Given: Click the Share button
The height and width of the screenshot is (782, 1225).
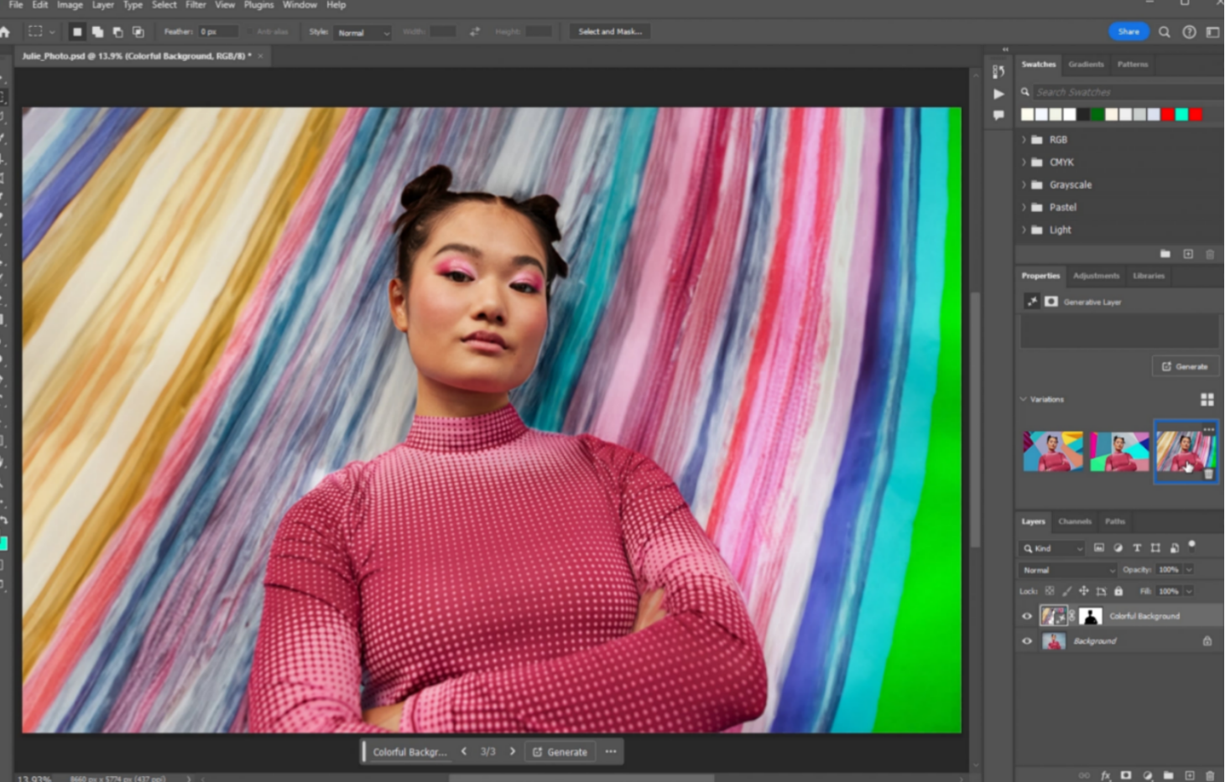Looking at the screenshot, I should pos(1129,32).
